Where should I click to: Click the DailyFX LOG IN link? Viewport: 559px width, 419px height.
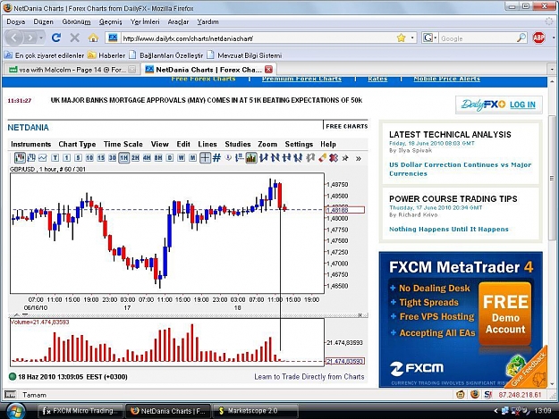tap(522, 105)
